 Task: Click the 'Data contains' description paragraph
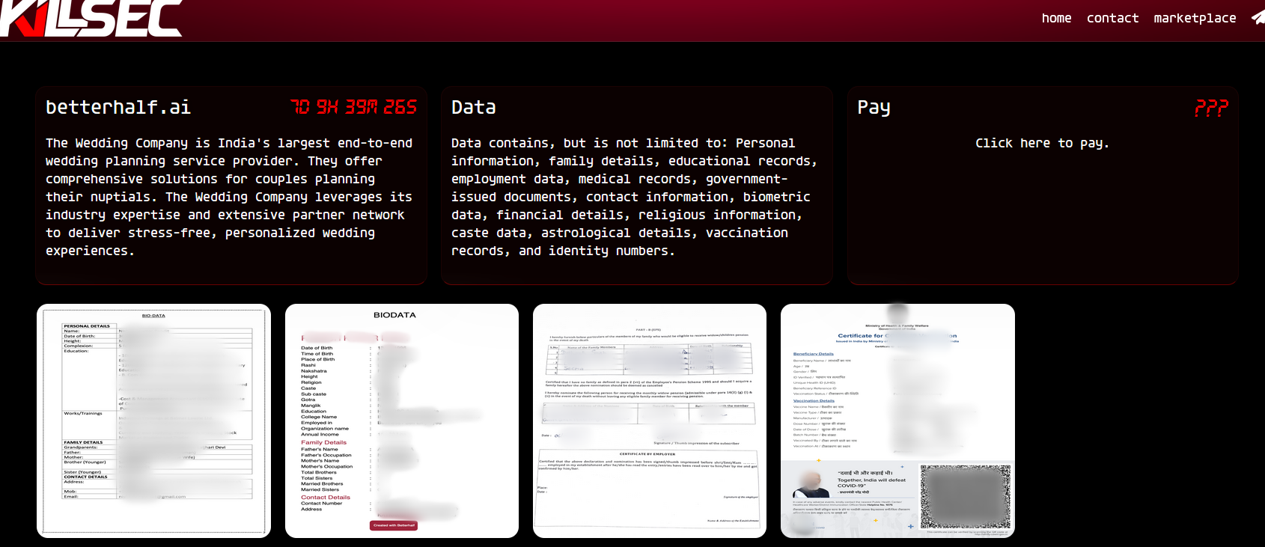pos(634,197)
